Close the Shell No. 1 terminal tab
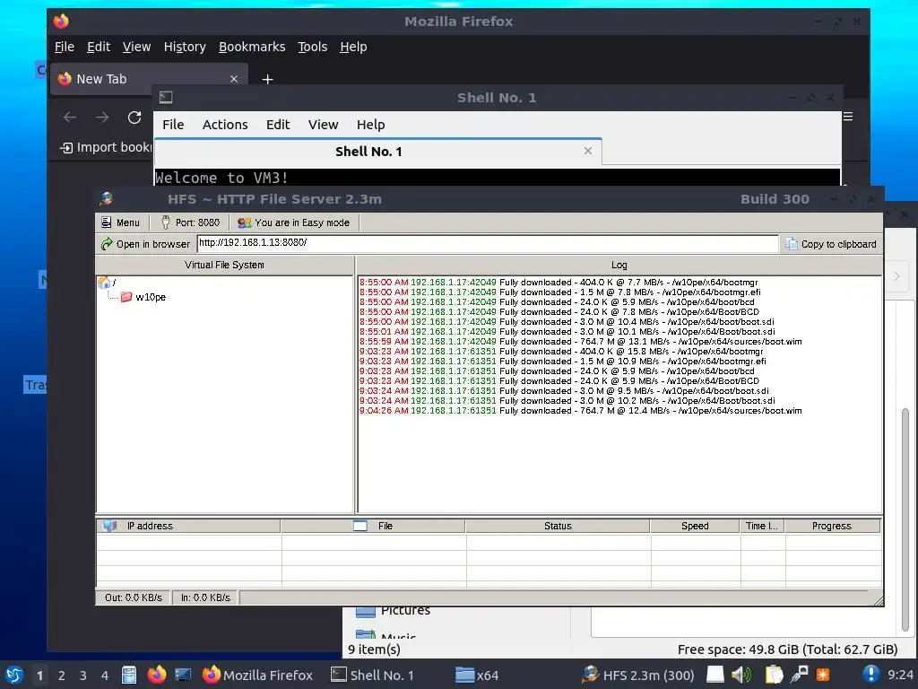 pyautogui.click(x=588, y=151)
